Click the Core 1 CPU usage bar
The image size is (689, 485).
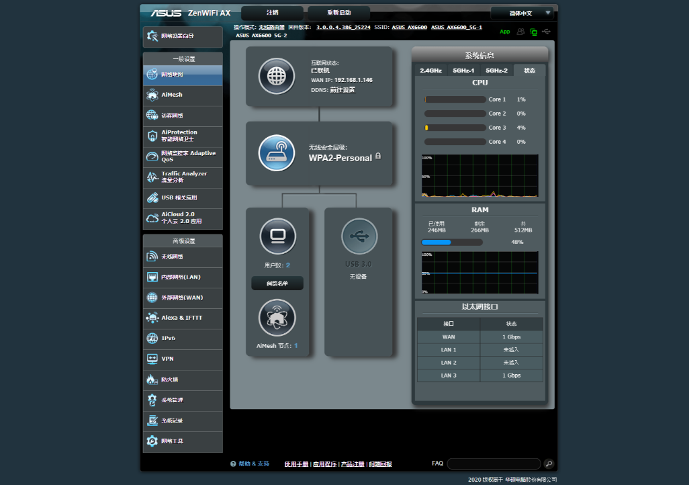coord(455,99)
